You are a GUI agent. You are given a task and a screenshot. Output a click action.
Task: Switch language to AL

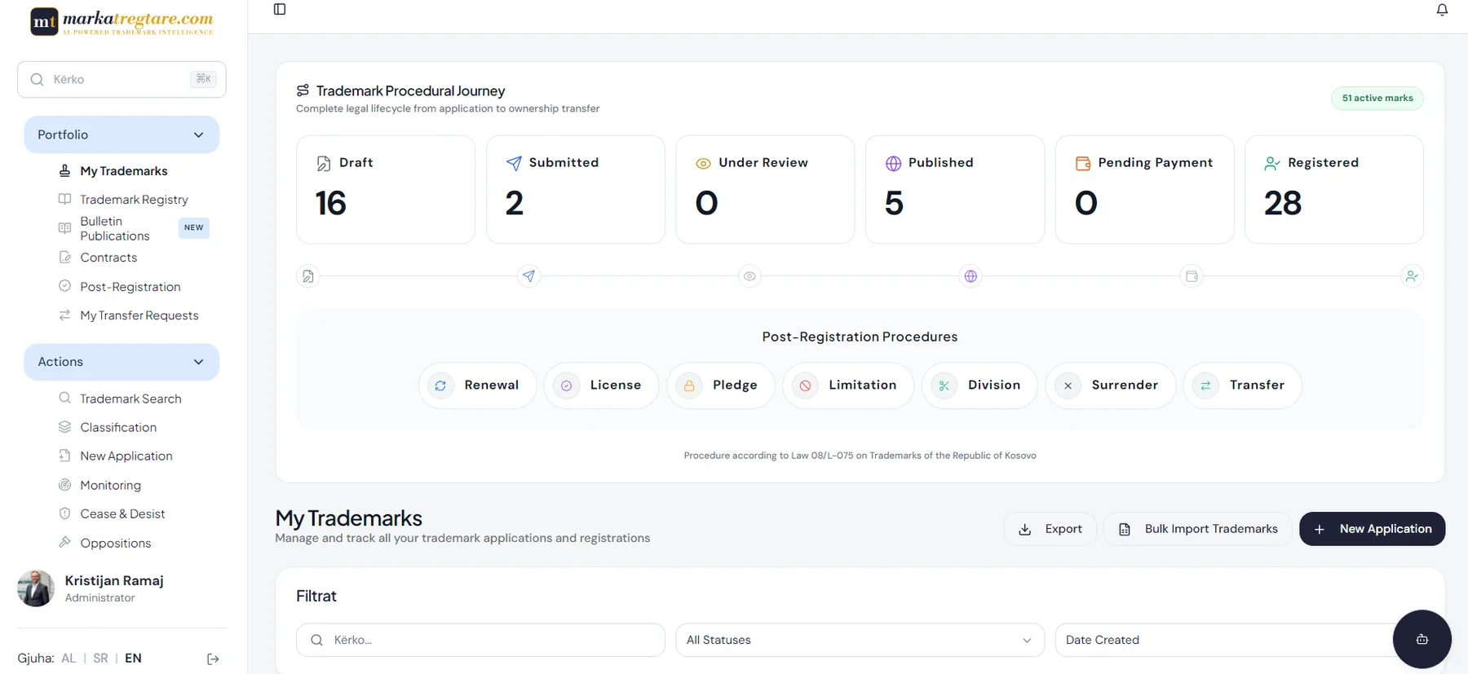point(69,659)
